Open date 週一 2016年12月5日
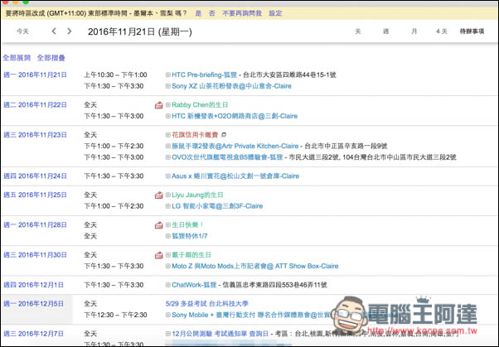Viewport: 499px width, 347px height. coord(33,304)
